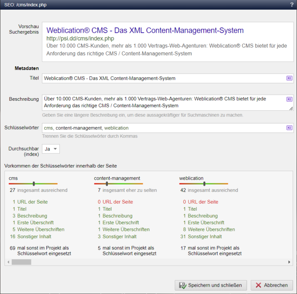Image resolution: width=297 pixels, height=294 pixels.
Task: Click '69 mal sonst im Projekt' text
Action: [40, 251]
